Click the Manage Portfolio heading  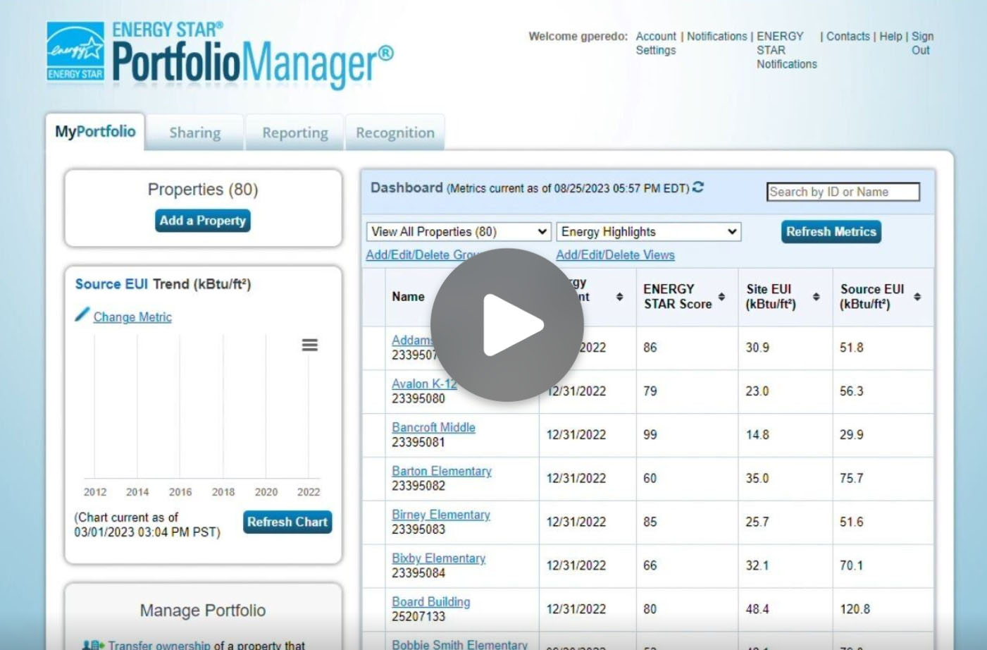(x=203, y=611)
